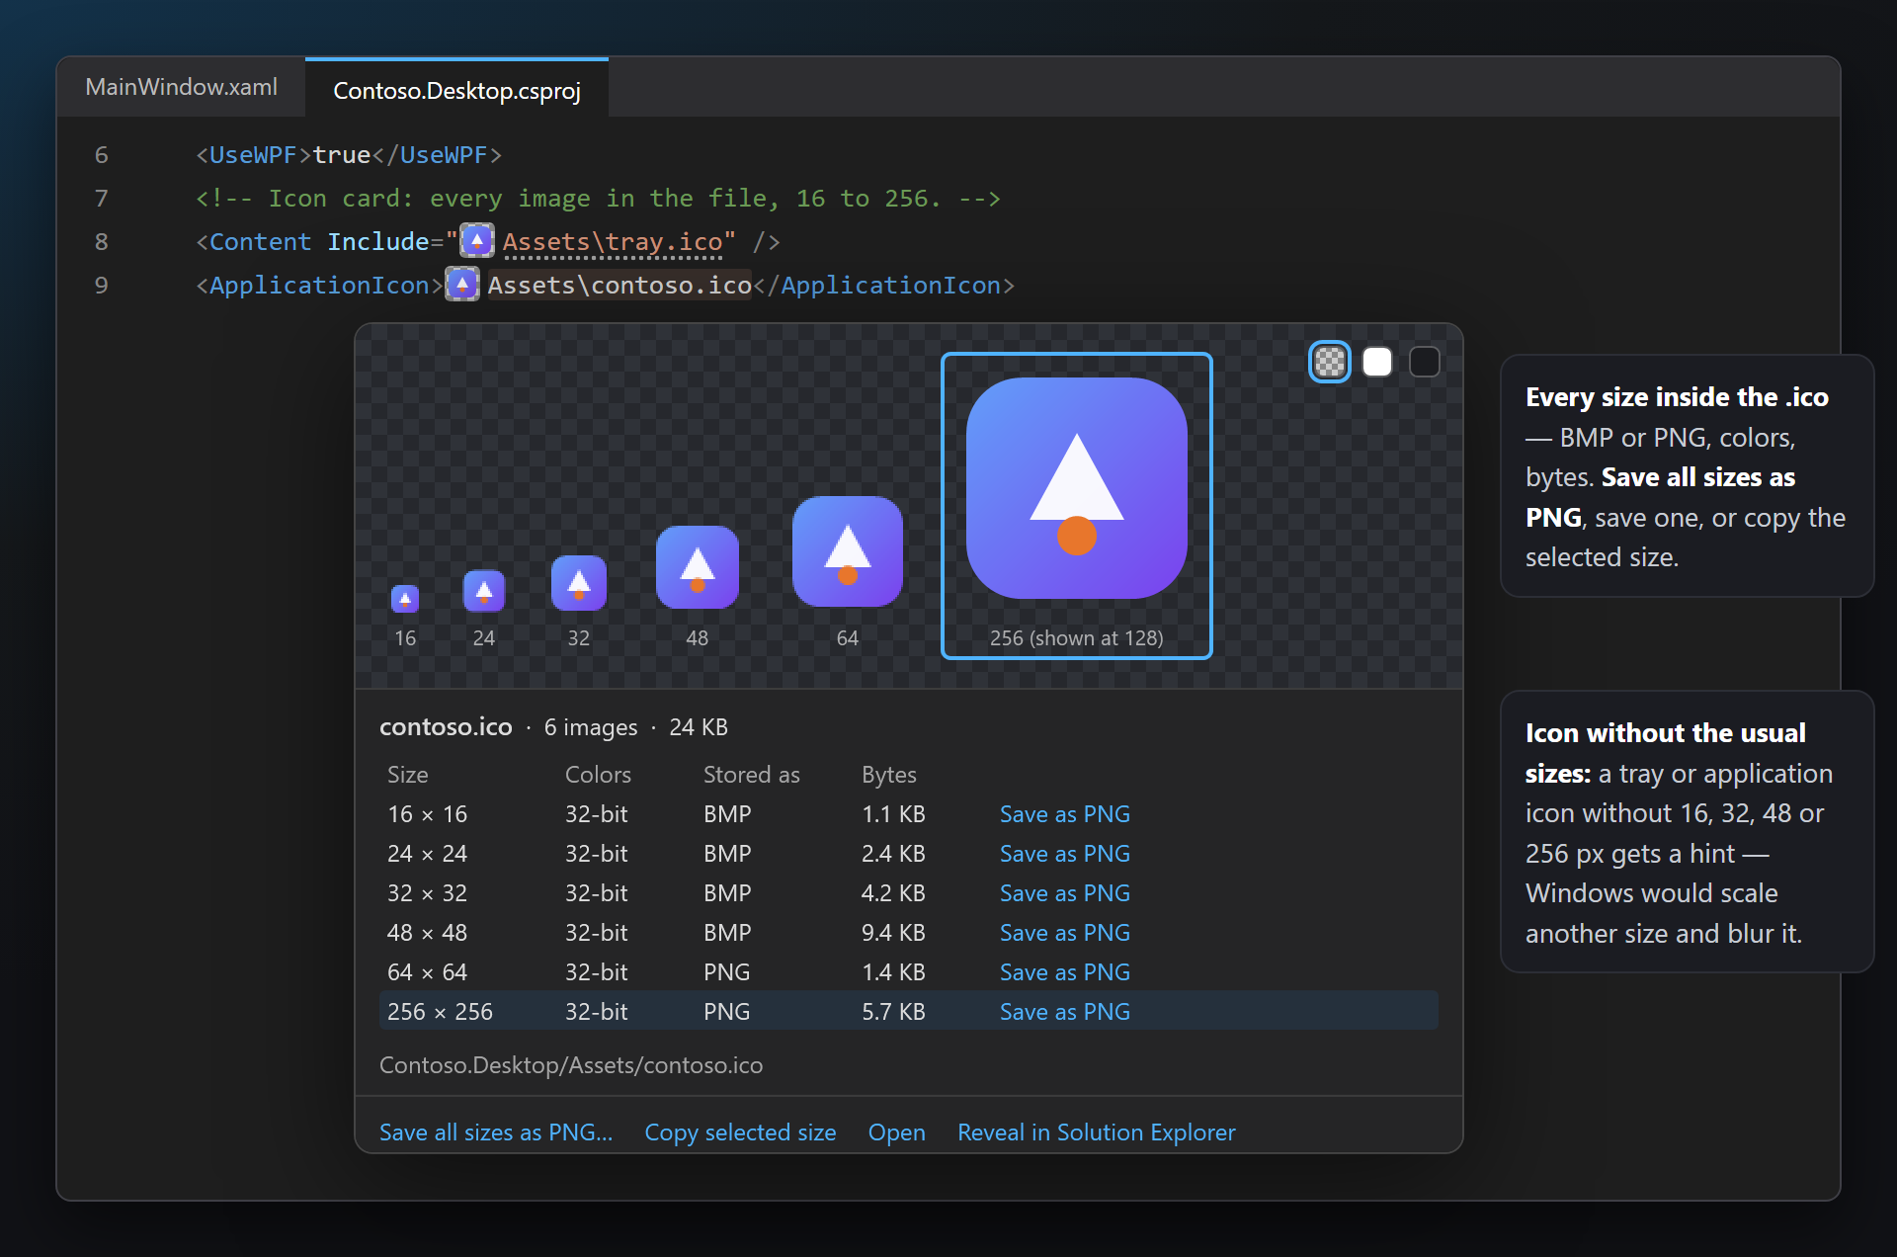Click Save all sizes as PNG...

pyautogui.click(x=496, y=1132)
